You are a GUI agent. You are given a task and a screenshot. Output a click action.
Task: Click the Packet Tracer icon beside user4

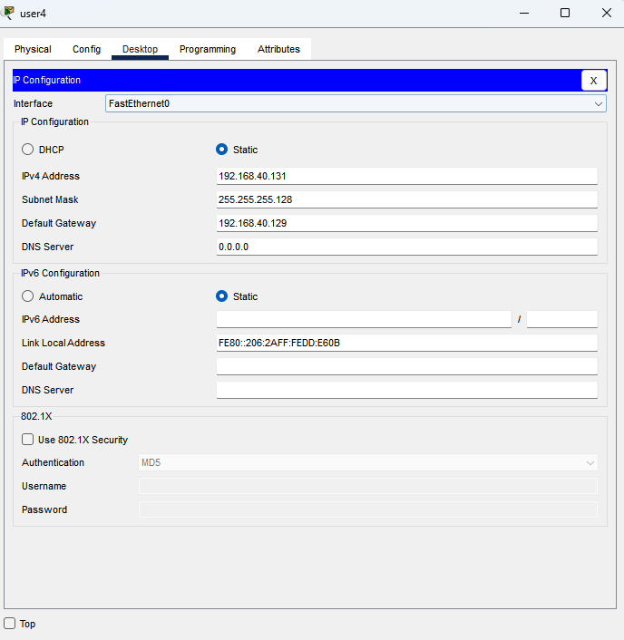click(8, 13)
